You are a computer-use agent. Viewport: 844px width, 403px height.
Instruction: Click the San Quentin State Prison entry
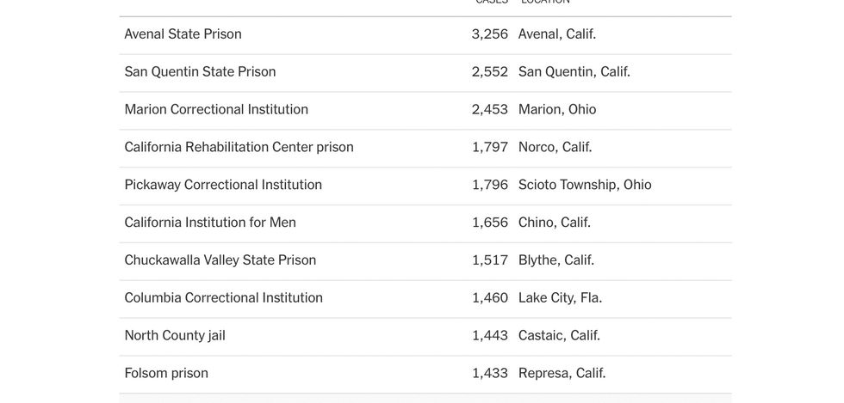200,71
